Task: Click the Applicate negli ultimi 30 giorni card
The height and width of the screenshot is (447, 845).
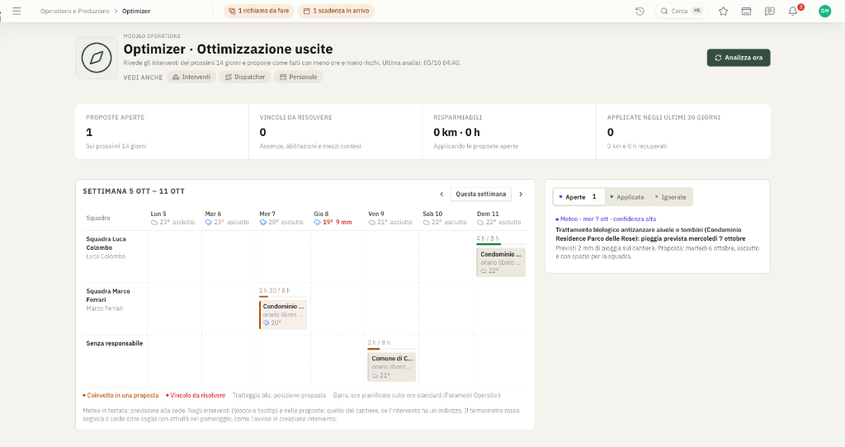Action: coord(683,132)
